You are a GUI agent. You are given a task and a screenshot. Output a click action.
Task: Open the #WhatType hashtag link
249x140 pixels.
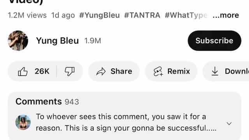coord(186,16)
